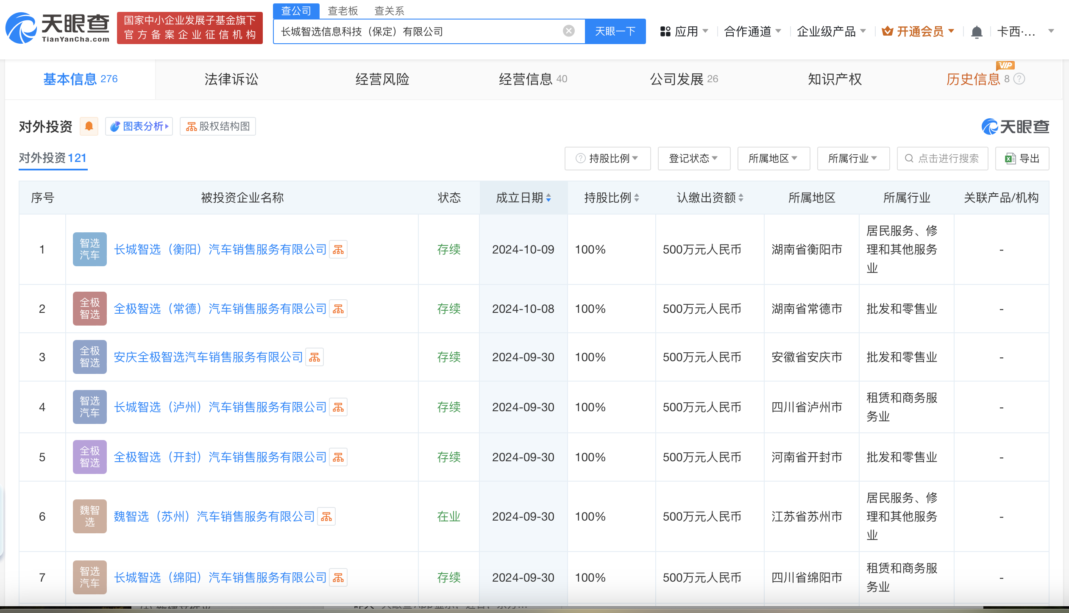Image resolution: width=1069 pixels, height=613 pixels.
Task: Sort table by 认缴出资额 column arrows
Action: pyautogui.click(x=741, y=198)
